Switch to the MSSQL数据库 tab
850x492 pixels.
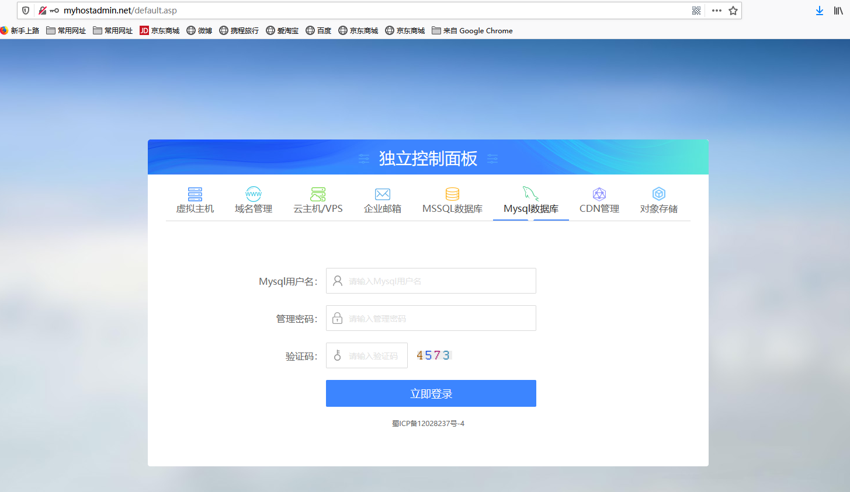coord(451,201)
